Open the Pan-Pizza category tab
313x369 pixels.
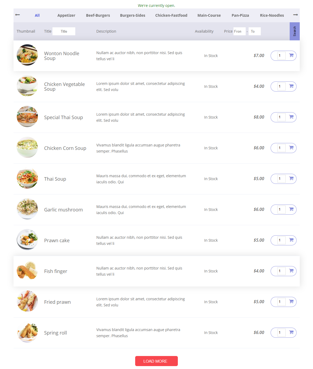coord(240,15)
